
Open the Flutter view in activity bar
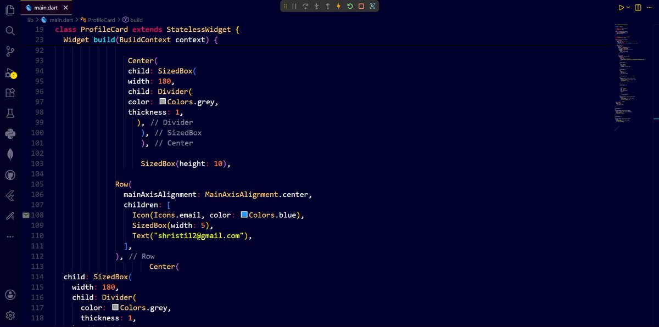(10, 195)
